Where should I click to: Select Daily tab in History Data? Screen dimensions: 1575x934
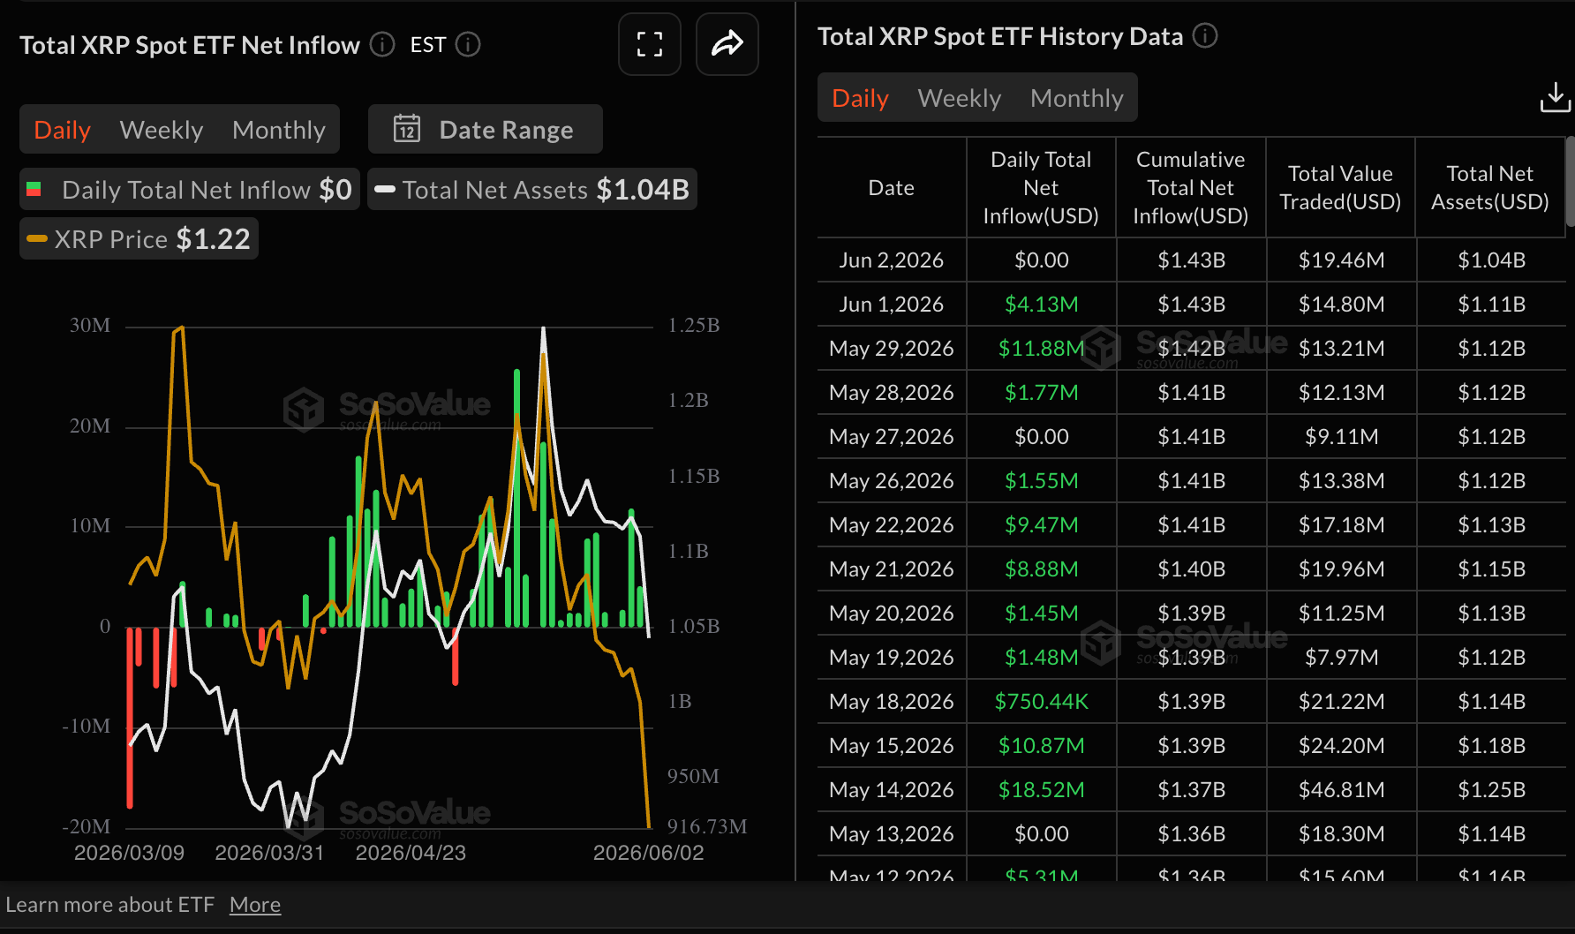(860, 98)
